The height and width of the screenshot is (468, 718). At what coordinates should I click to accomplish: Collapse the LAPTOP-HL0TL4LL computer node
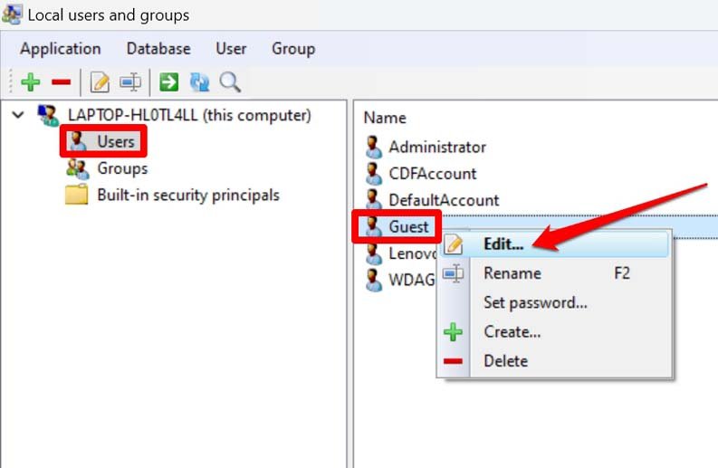18,115
